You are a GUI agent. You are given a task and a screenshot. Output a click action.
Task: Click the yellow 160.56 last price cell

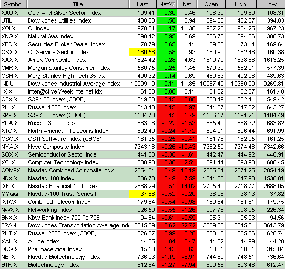click(142, 52)
